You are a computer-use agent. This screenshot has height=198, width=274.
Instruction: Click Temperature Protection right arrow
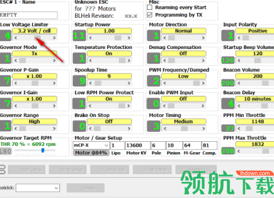[129, 60]
